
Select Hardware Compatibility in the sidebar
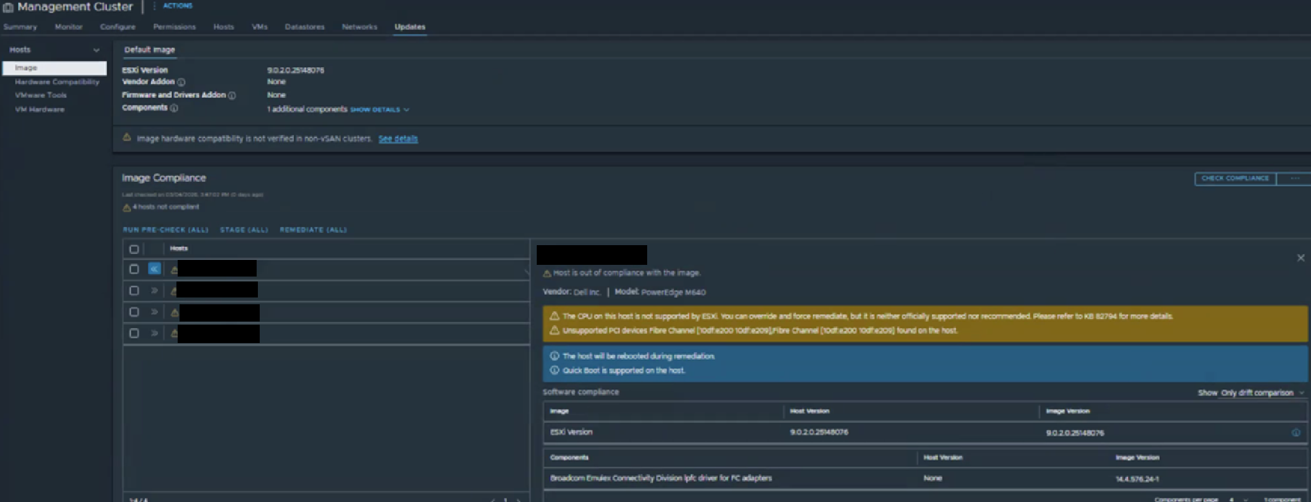pos(57,82)
